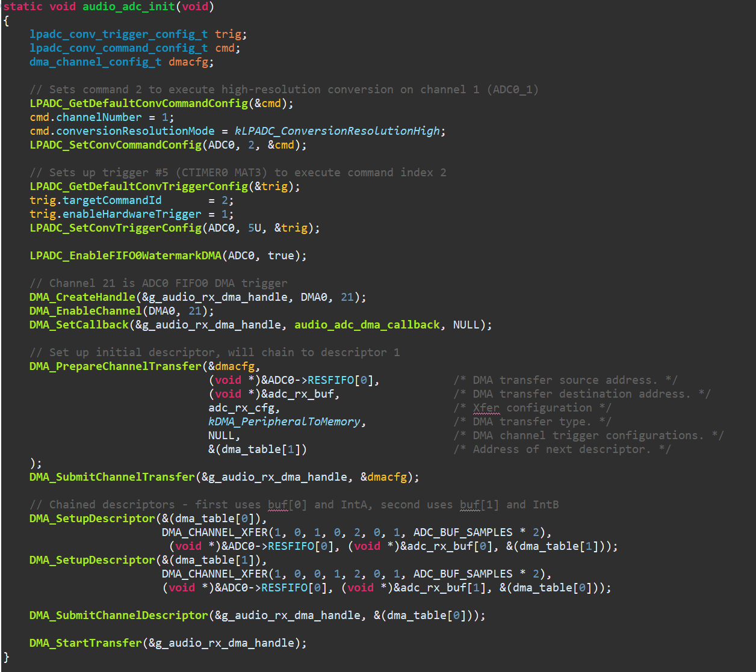
Task: Click the dma_channel_config_t dmacfg declaration
Action: point(122,62)
